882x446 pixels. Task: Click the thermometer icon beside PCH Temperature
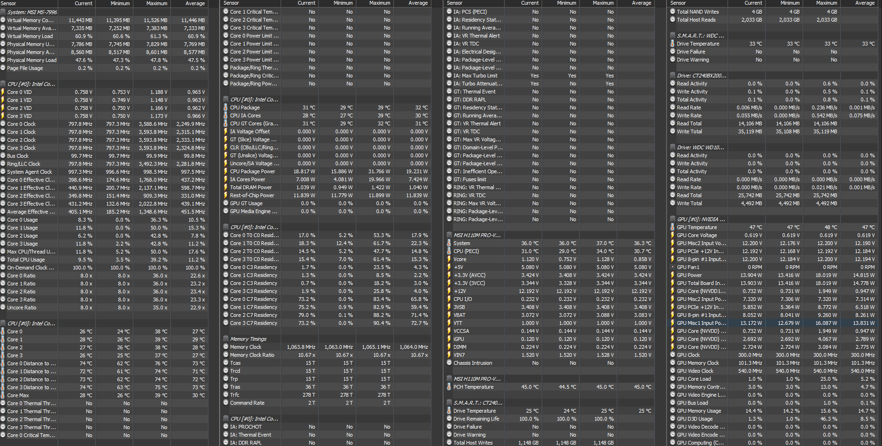[449, 387]
